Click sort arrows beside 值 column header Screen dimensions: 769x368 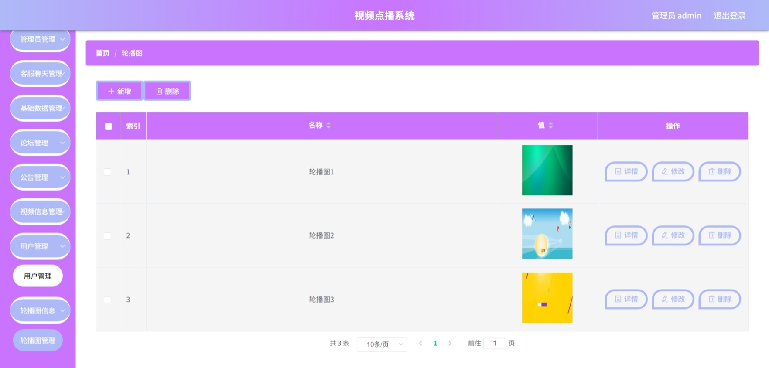pyautogui.click(x=551, y=126)
